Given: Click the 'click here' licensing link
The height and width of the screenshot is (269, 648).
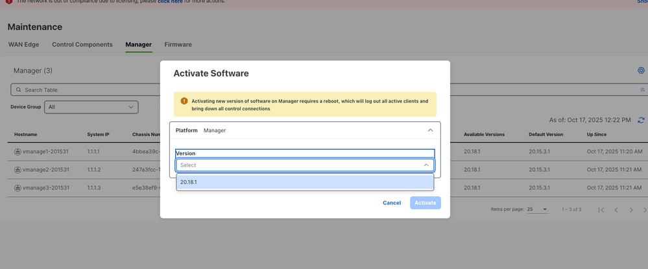Looking at the screenshot, I should [x=170, y=2].
